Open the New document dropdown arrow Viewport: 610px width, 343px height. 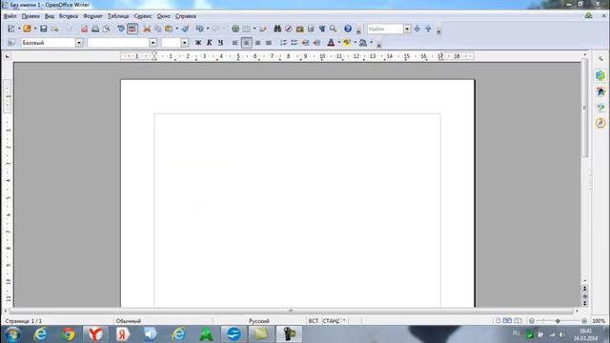[x=19, y=29]
